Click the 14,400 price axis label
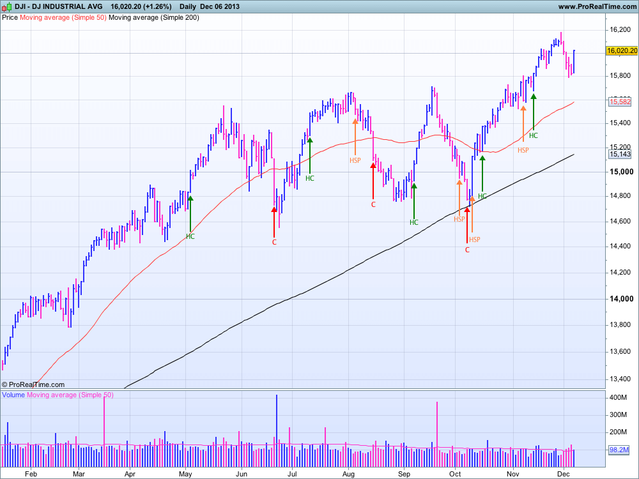This screenshot has height=479, width=639. (x=620, y=247)
